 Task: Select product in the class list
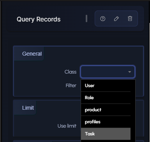pos(106,110)
